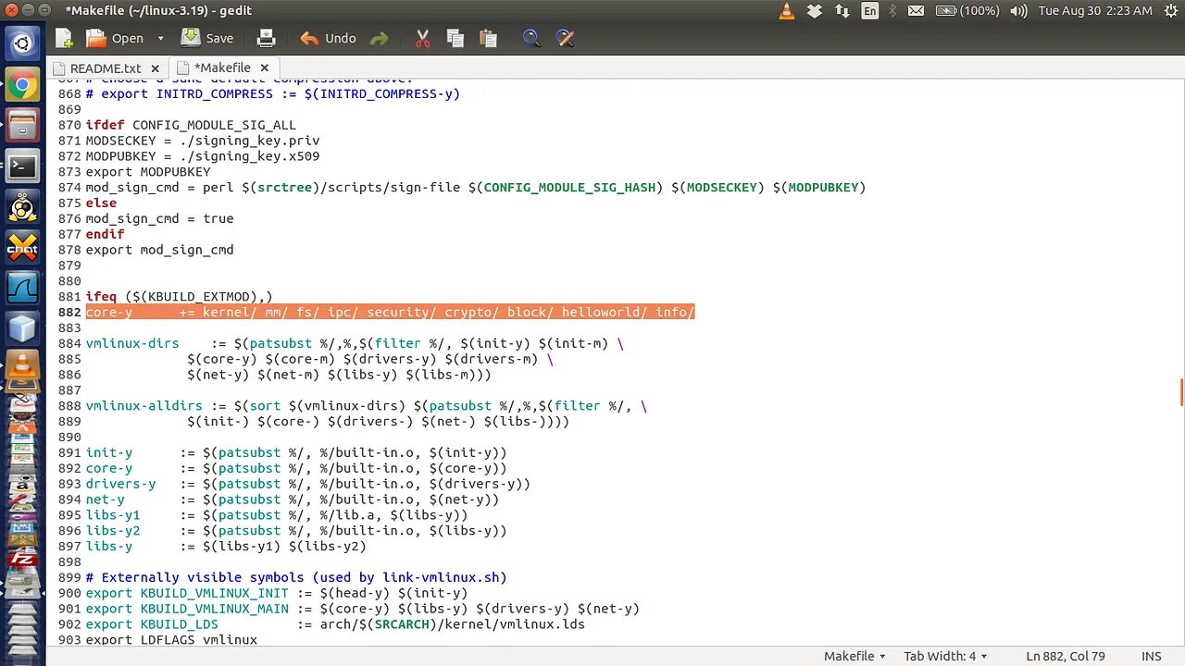
Task: Undo the last edit
Action: pos(328,38)
